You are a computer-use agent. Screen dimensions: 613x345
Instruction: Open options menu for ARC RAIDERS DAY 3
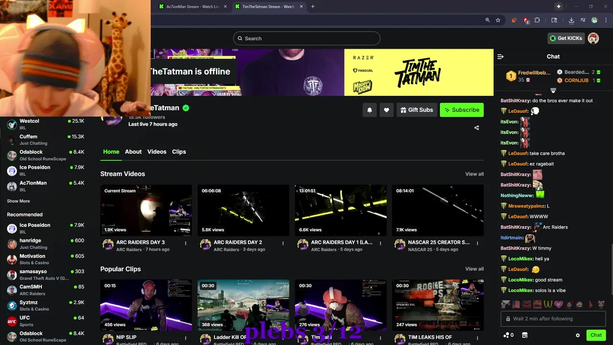coord(186,243)
